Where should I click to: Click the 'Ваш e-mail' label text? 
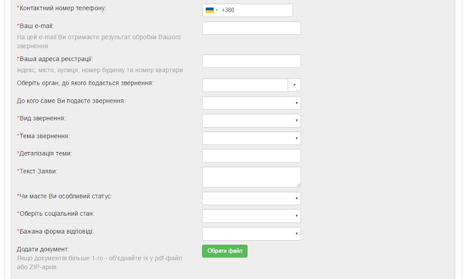click(36, 26)
